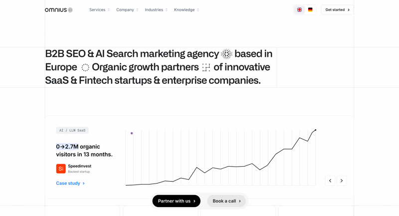Click the dotted grid icon after partners
This screenshot has width=399, height=216.
pos(206,67)
